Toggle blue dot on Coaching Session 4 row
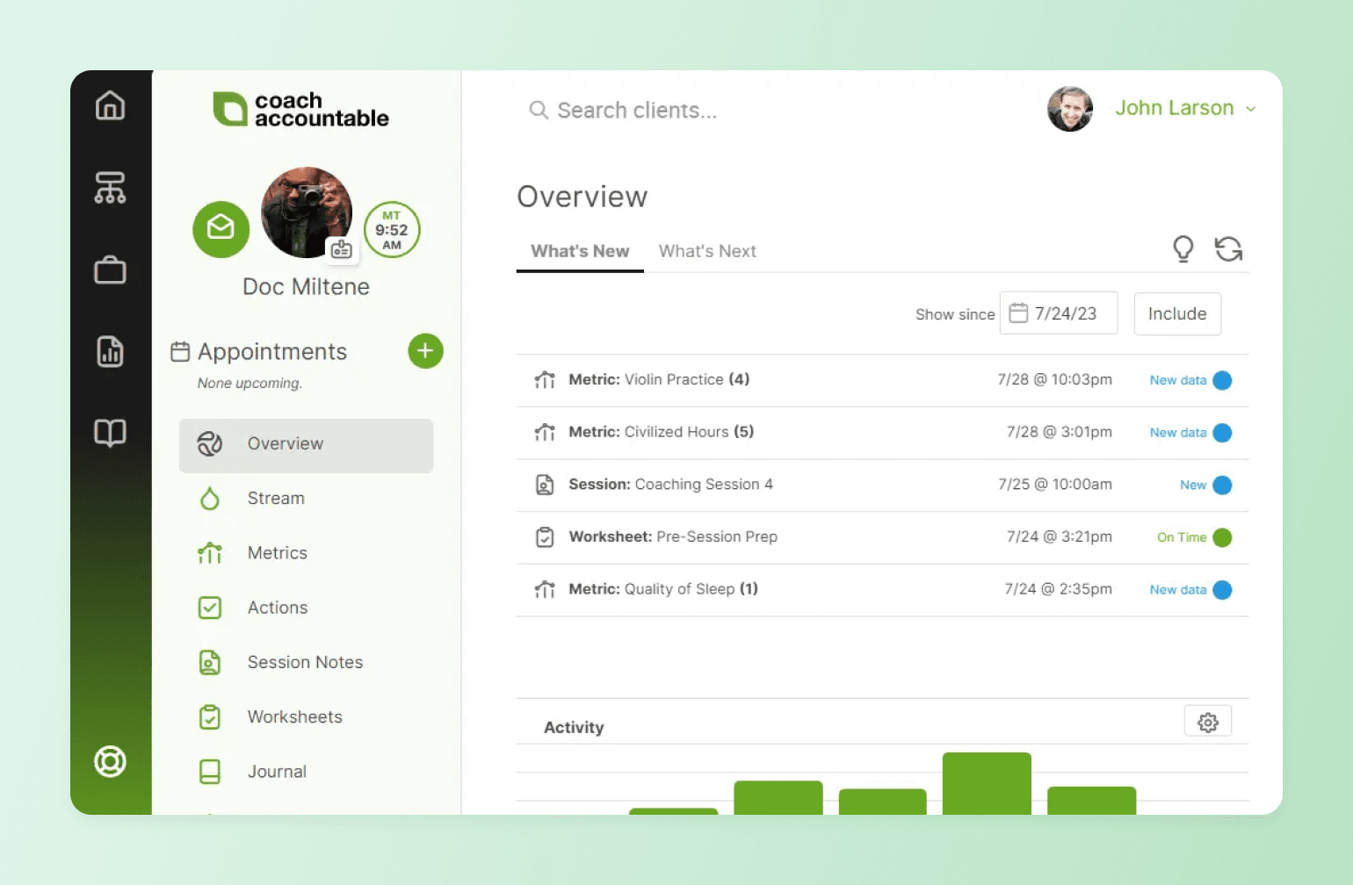The height and width of the screenshot is (885, 1353). coord(1222,485)
